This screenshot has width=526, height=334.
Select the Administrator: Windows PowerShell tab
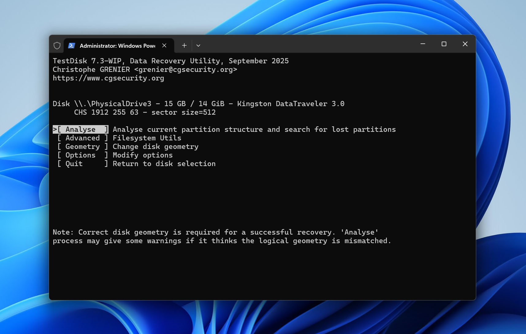[x=119, y=46]
